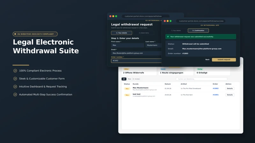
Task: Click the Back button in confirmation window
Action: tap(208, 60)
